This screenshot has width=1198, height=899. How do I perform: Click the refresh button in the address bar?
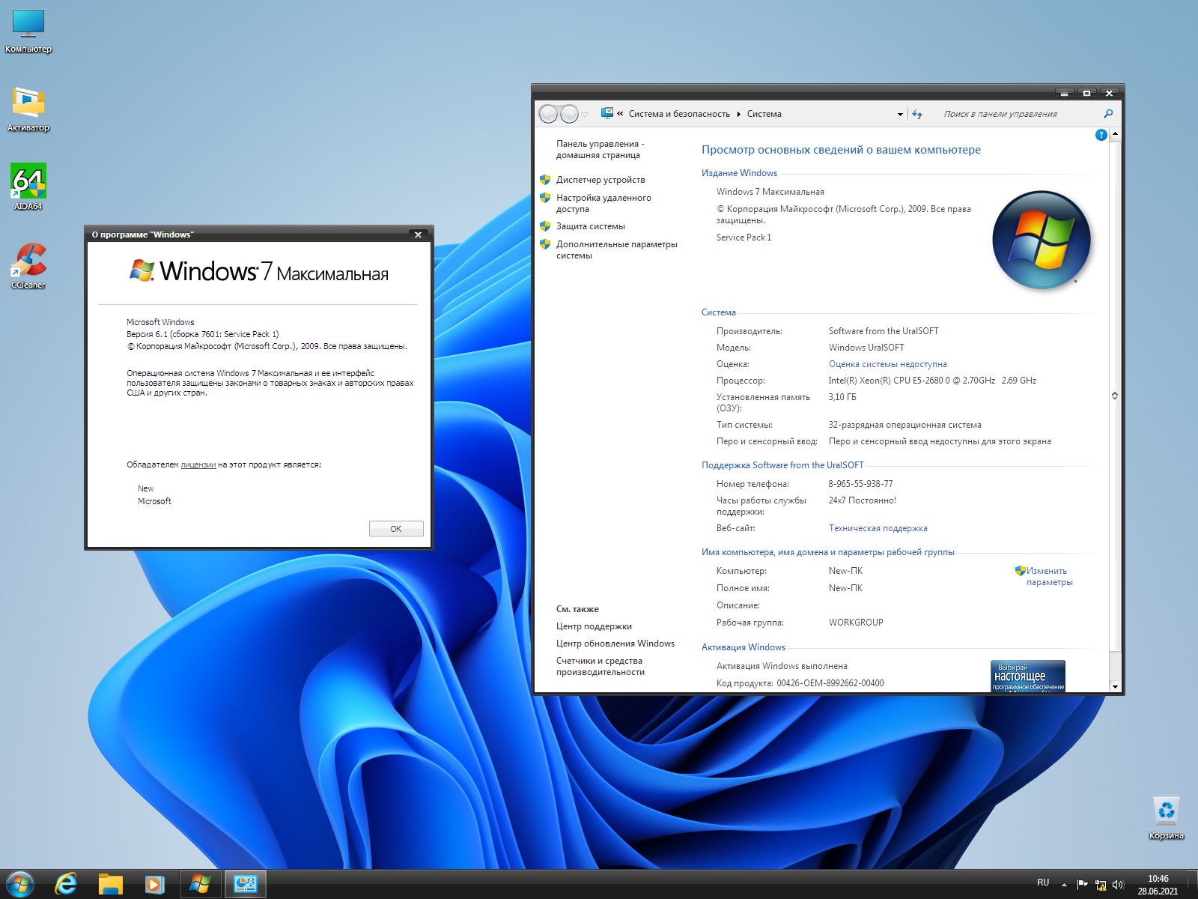point(917,114)
